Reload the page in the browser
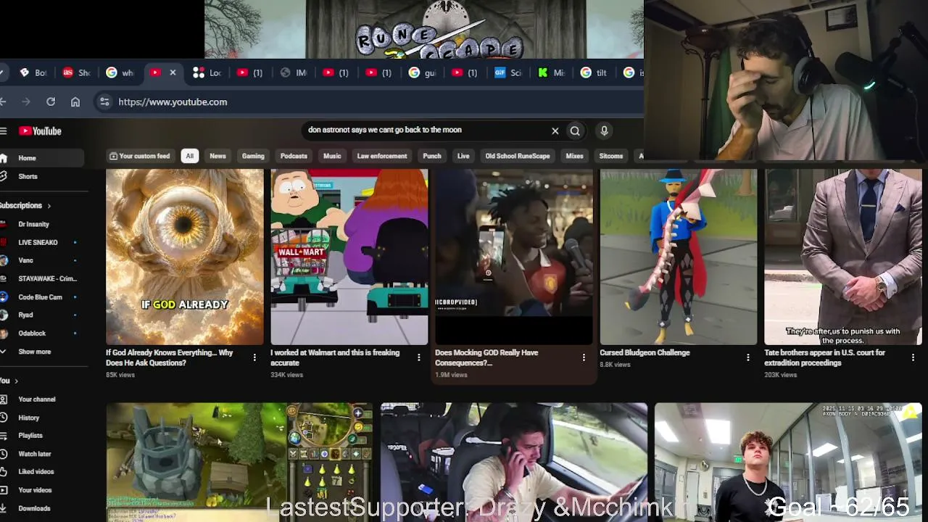 point(51,102)
